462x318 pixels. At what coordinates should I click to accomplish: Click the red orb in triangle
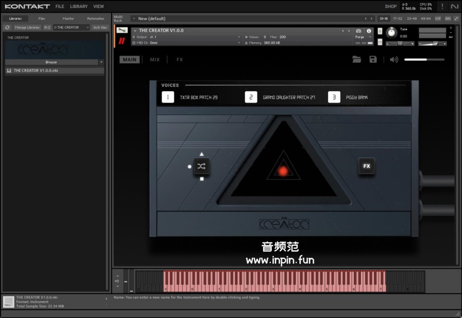(x=283, y=171)
